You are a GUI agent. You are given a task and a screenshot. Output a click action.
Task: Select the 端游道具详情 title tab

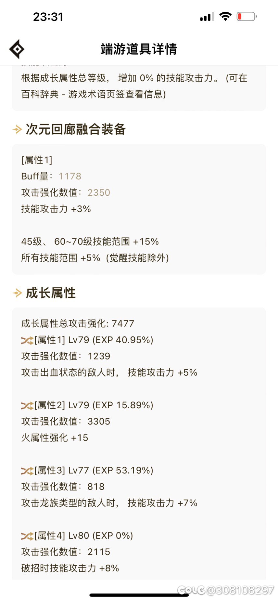pyautogui.click(x=139, y=49)
